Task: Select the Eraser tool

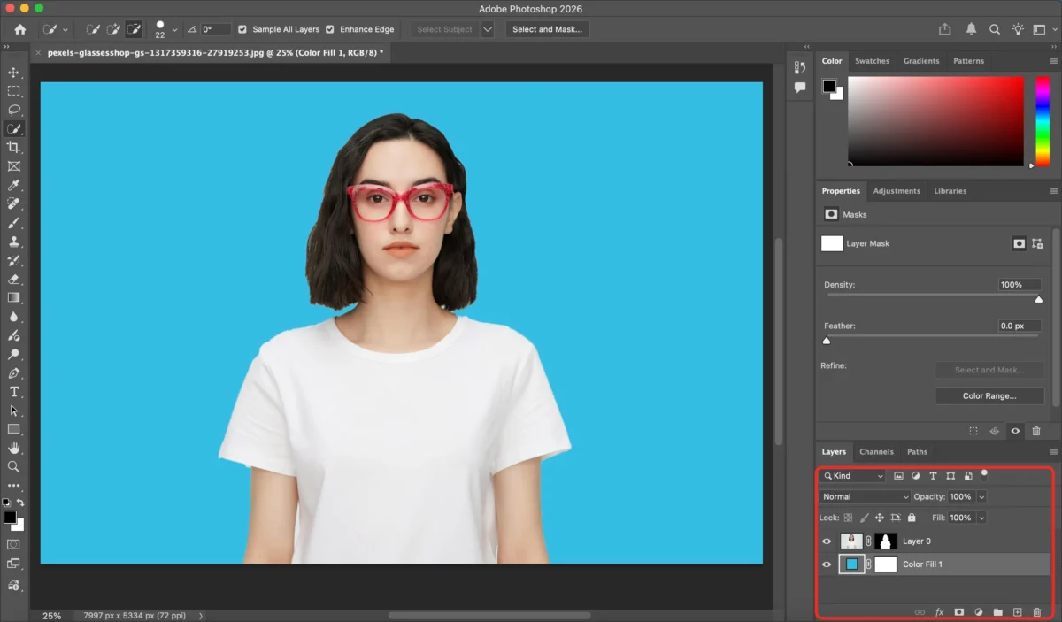Action: pos(13,279)
